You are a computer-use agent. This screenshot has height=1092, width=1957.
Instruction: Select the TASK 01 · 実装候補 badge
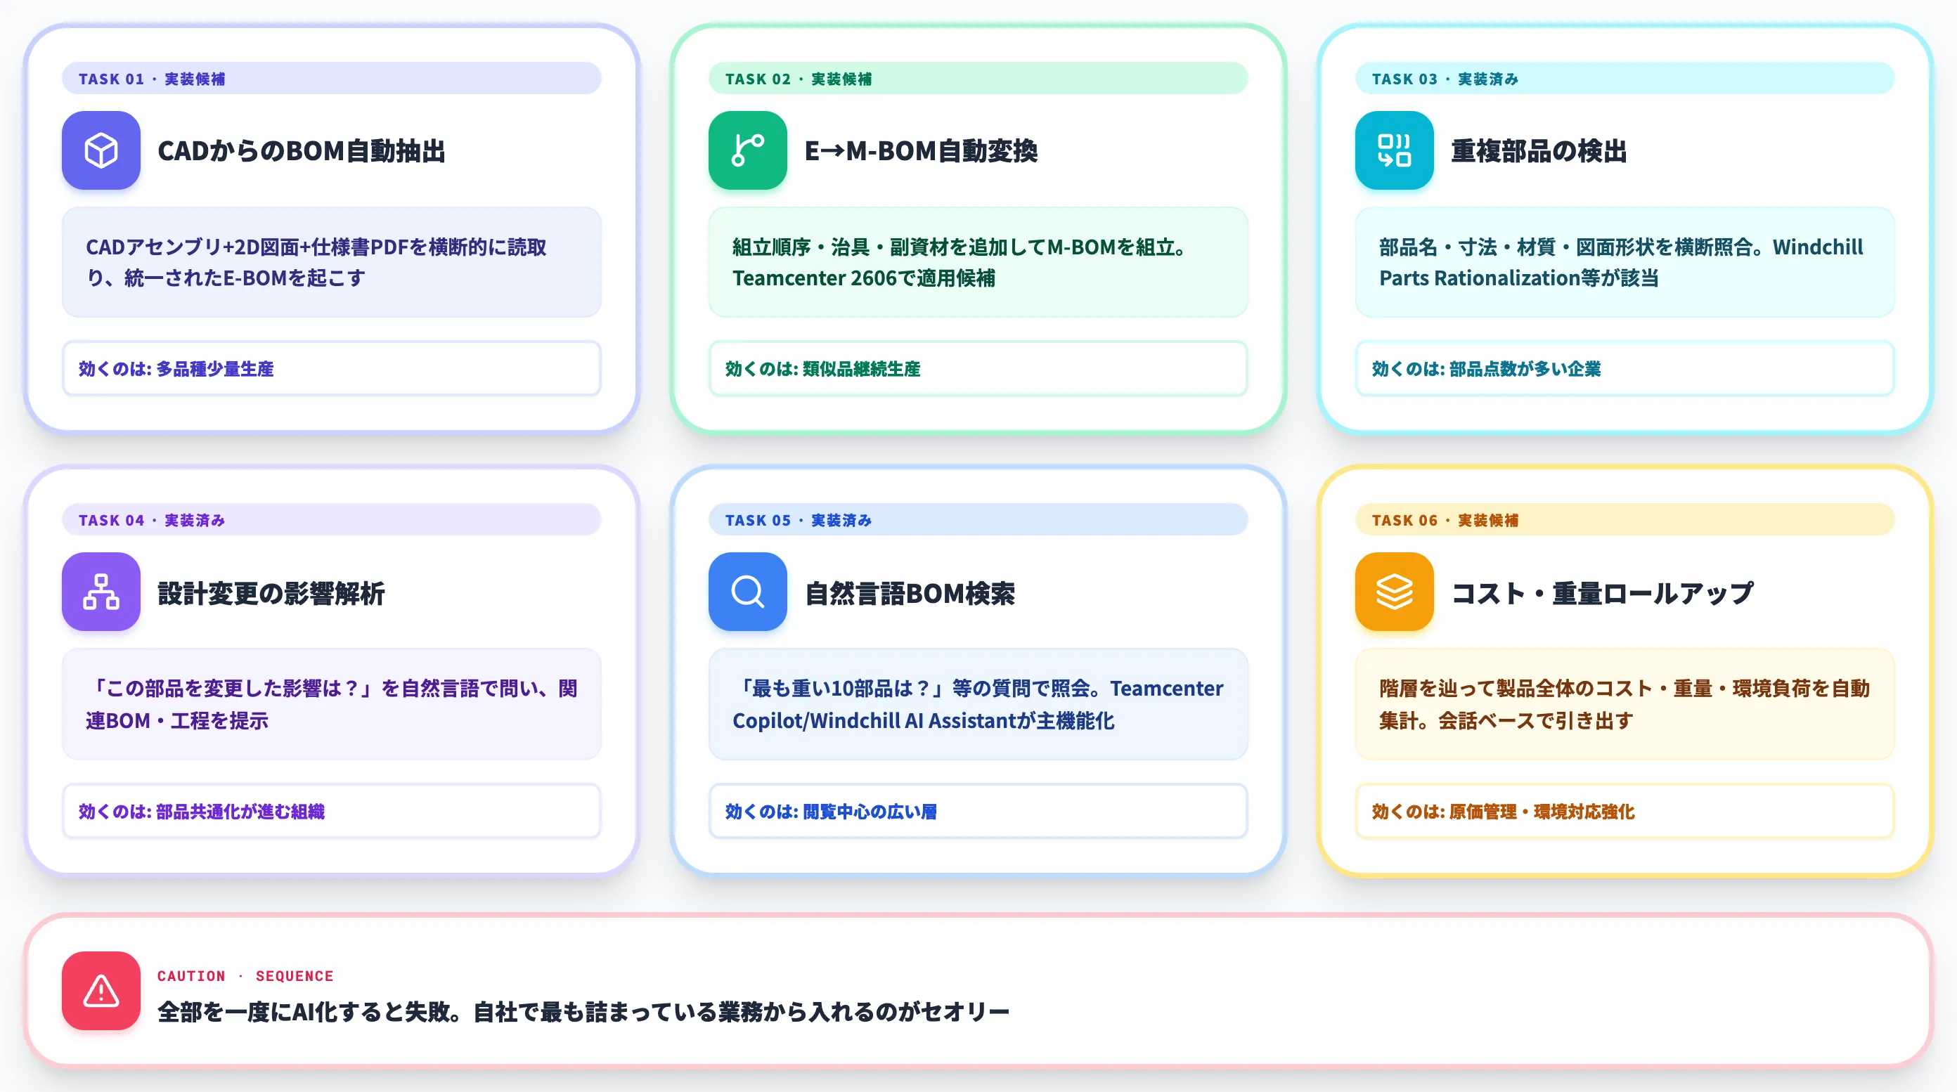[x=331, y=78]
